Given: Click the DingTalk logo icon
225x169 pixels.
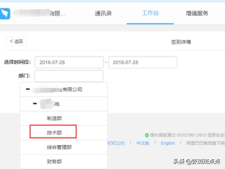Looking at the screenshot, I should (5, 14).
